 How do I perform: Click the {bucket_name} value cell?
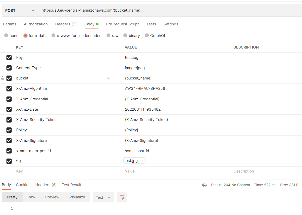tap(176, 78)
